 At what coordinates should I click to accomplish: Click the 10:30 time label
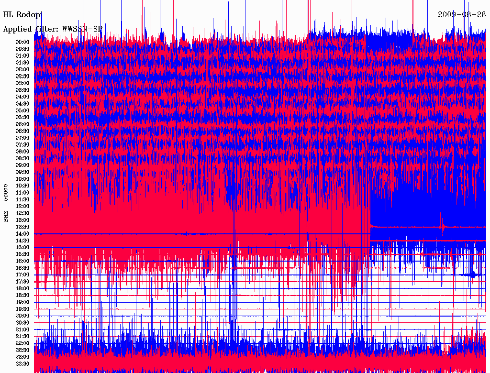(x=22, y=186)
